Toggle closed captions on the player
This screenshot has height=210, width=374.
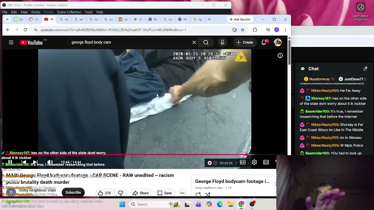pos(243,162)
